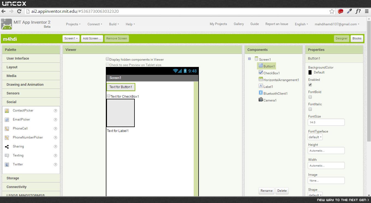
Task: Toggle Display hidden components in Viewer
Action: pyautogui.click(x=107, y=59)
